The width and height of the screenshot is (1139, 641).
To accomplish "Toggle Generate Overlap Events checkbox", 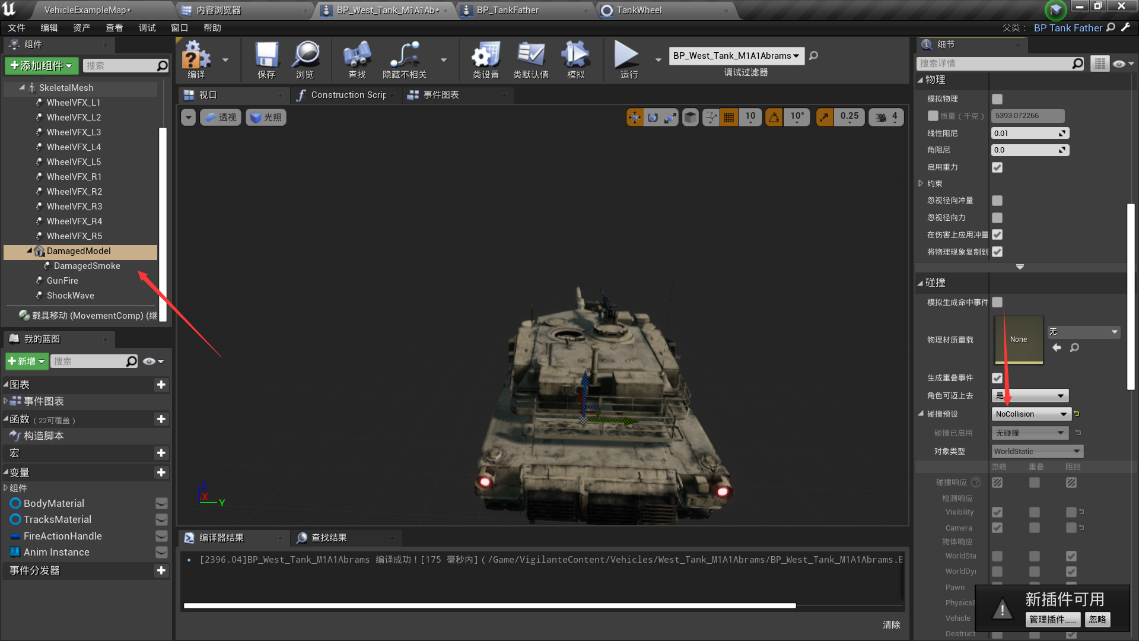I will [997, 378].
